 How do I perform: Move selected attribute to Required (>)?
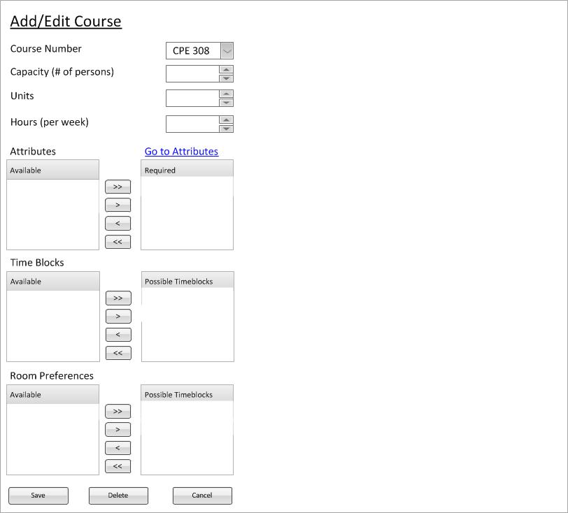(x=118, y=205)
